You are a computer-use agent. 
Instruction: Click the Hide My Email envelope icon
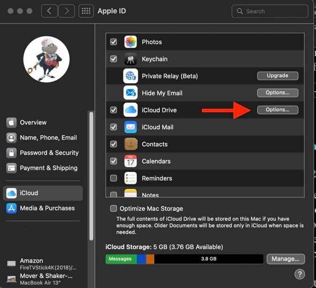coord(131,93)
